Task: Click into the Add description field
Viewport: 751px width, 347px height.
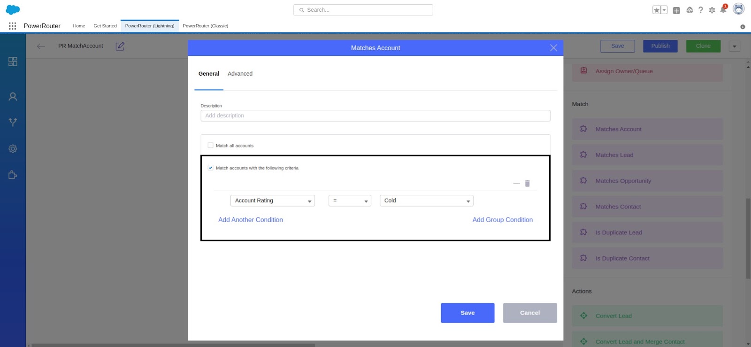Action: pos(375,116)
